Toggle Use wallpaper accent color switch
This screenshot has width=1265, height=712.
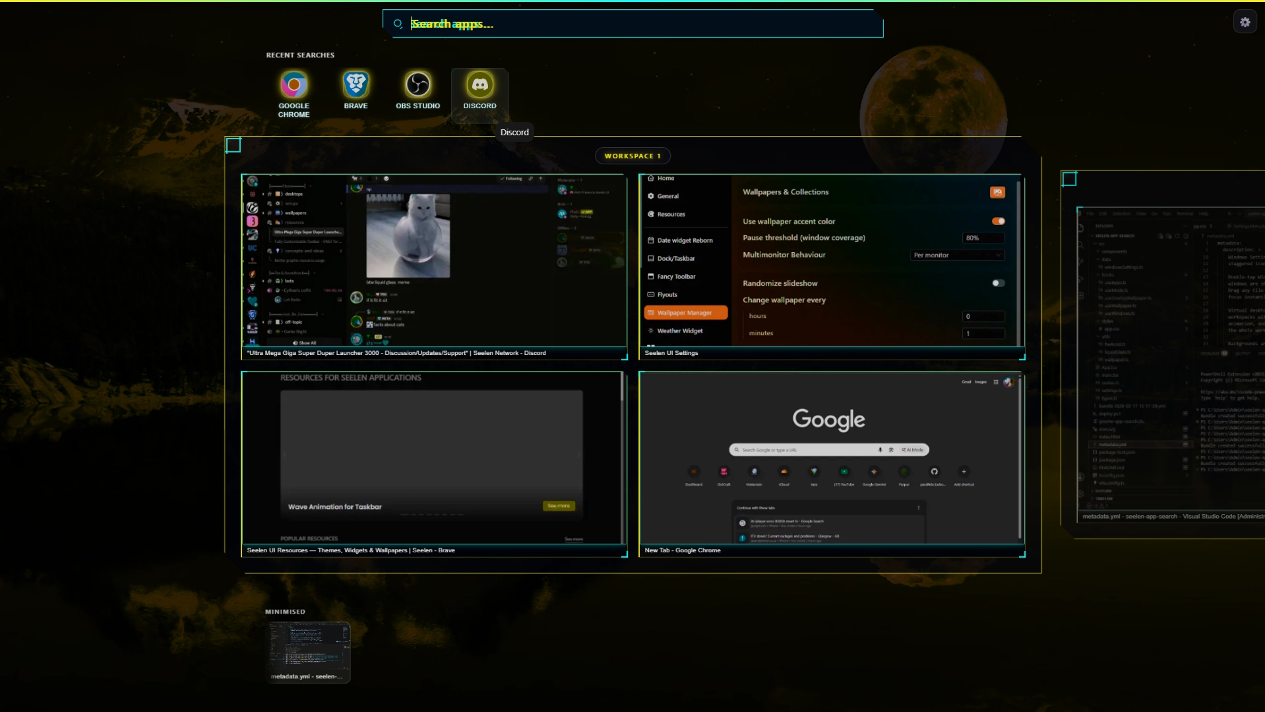[x=998, y=221]
